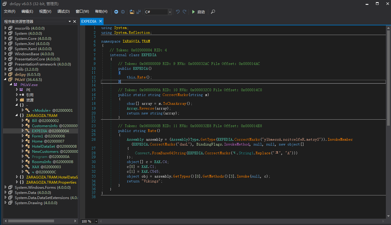Open assembly explorer panel options arrow

[70, 21]
